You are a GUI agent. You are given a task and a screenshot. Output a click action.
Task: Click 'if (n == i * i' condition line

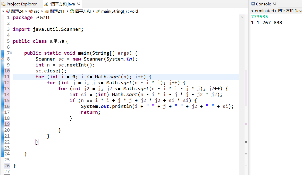pyautogui.click(x=133, y=101)
